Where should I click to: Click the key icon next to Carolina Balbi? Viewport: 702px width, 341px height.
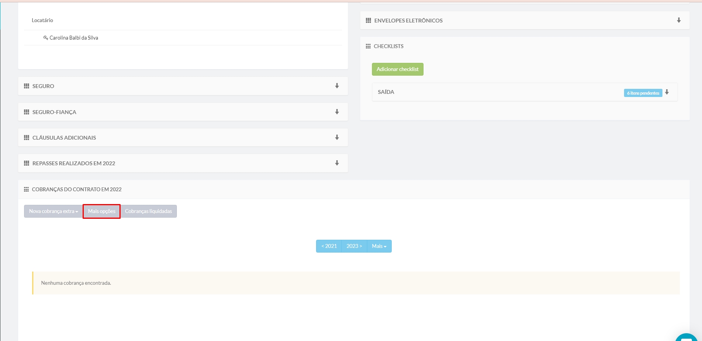pos(45,38)
